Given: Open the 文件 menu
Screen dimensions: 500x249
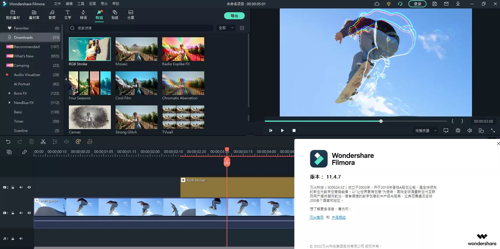Looking at the screenshot, I should [x=57, y=4].
